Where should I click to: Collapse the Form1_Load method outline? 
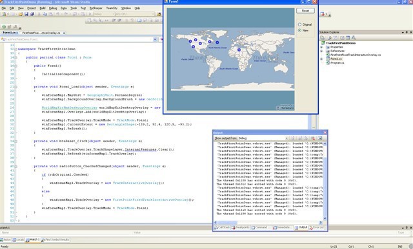point(15,87)
